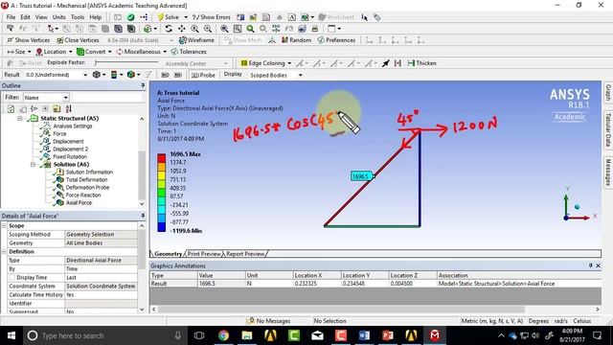Screen dimensions: 613x345
Task: Select Analysis Settings in outline
Action: pyautogui.click(x=73, y=126)
